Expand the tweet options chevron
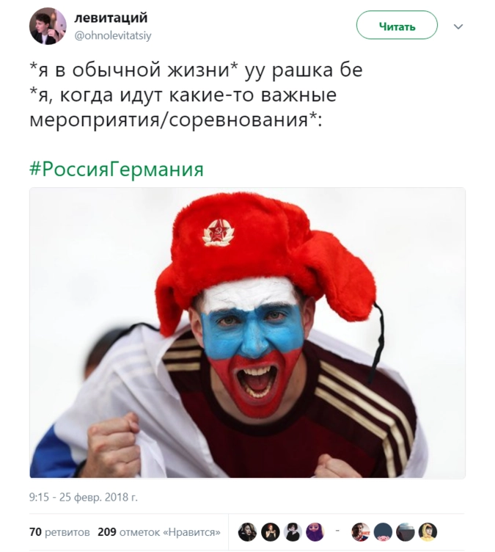 (458, 26)
